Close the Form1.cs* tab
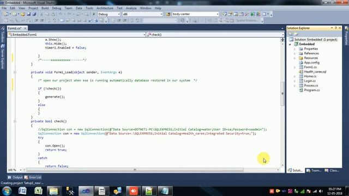Image resolution: width=349 pixels, height=196 pixels. click(x=25, y=28)
